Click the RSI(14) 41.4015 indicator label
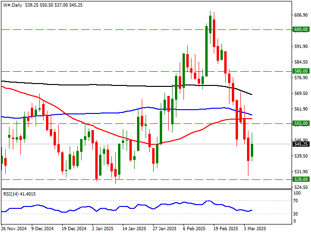The height and width of the screenshot is (234, 311). click(19, 194)
